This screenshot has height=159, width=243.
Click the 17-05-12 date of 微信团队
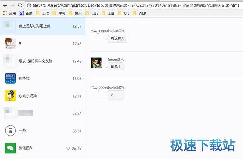pos(74,148)
